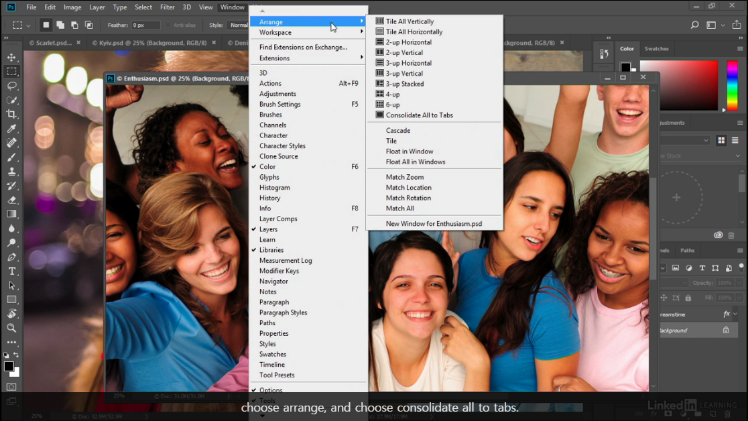Choose Consolidate All to Tabs
The image size is (748, 421).
434,115
